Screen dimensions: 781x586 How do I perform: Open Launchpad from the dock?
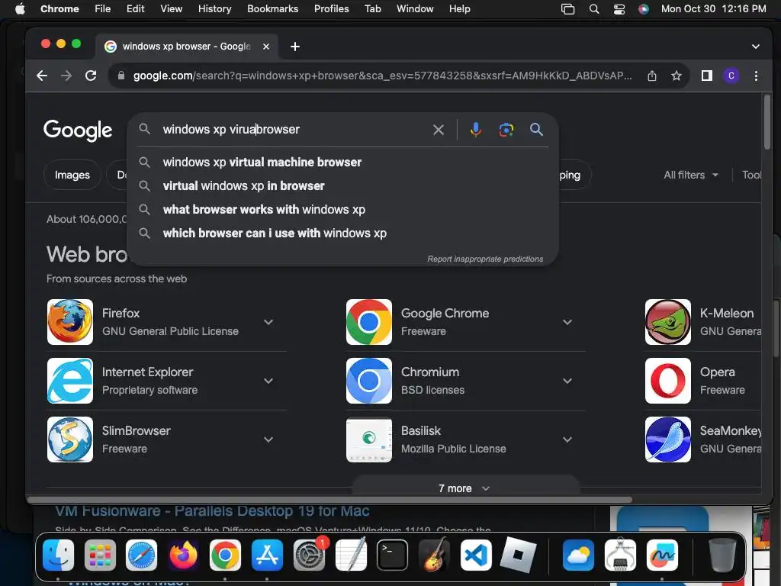[100, 555]
